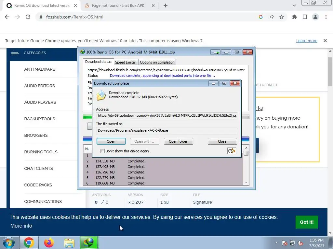Open the BACKUP TOOLS category
The height and width of the screenshot is (249, 333).
(39, 119)
